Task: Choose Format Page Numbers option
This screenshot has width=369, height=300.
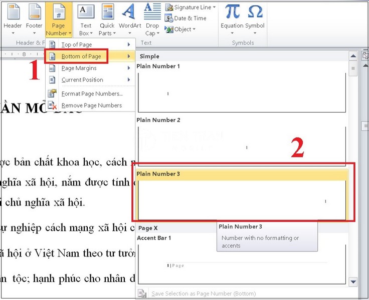Action: point(91,93)
